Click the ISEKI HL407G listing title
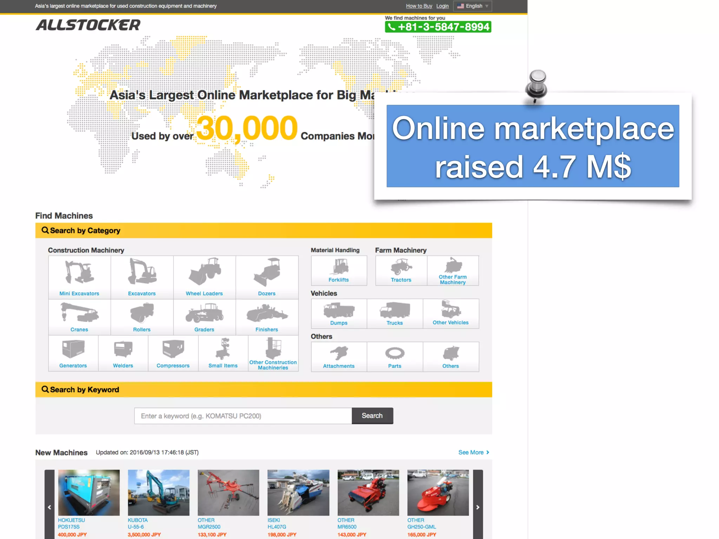This screenshot has height=539, width=719. pos(277,524)
